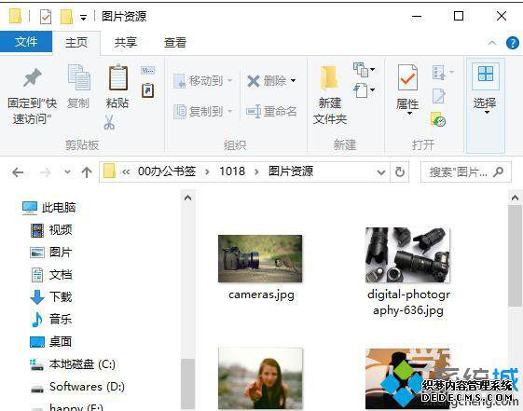
Task: Switch to the 共享 ribbon tab
Action: (x=126, y=43)
